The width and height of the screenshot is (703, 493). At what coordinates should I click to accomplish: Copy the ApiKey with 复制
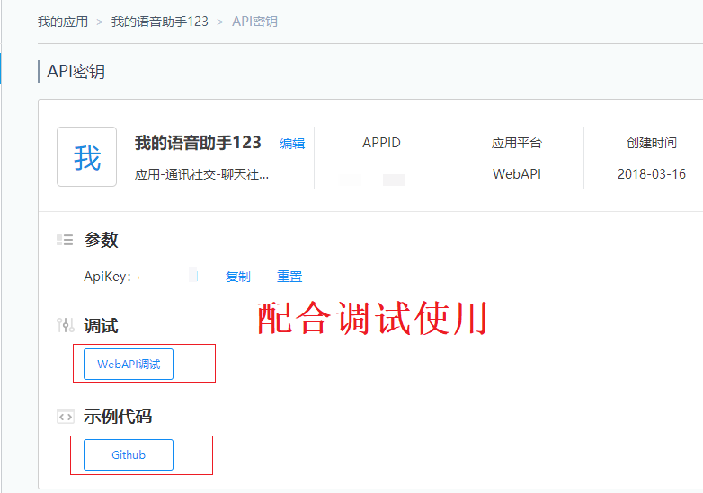coord(237,277)
